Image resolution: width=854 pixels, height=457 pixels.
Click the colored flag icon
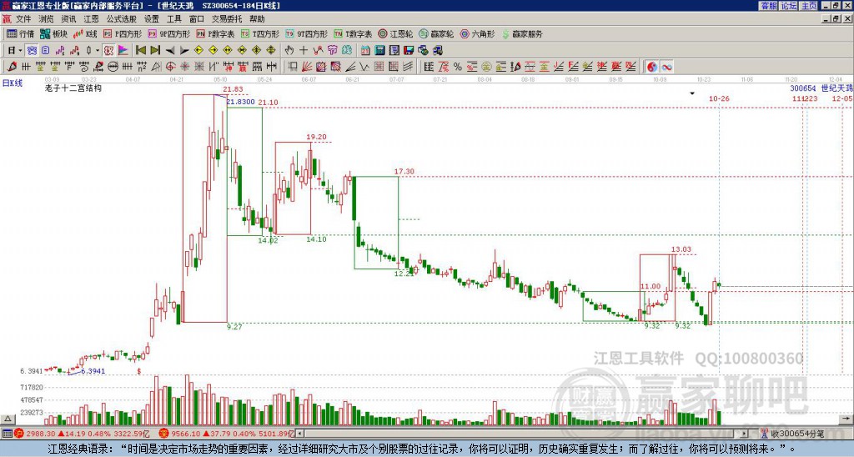point(123,51)
